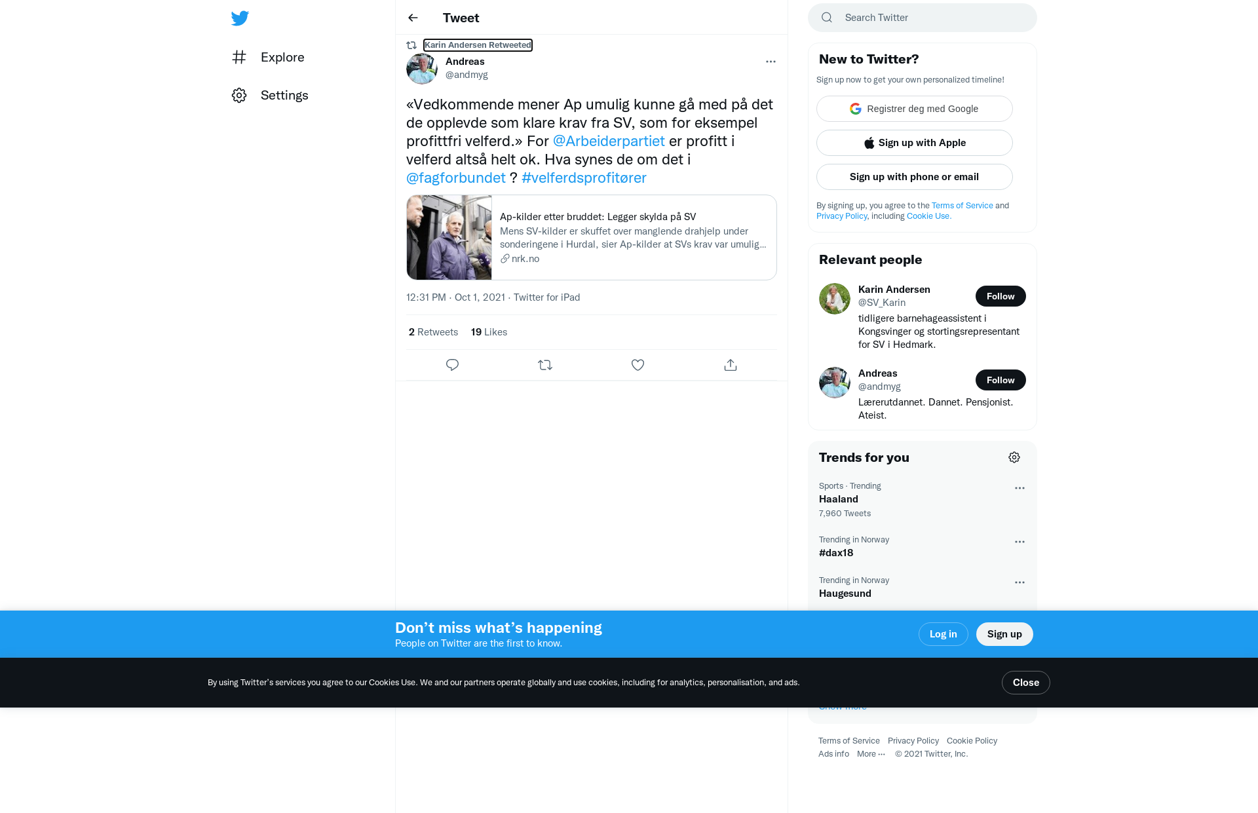This screenshot has height=813, width=1258.
Task: Click the reply speech bubble icon
Action: 452,365
